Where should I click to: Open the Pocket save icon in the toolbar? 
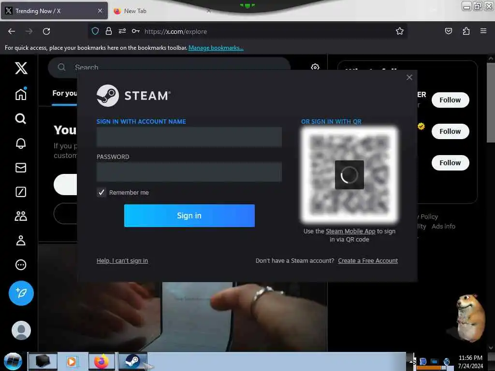(x=448, y=31)
